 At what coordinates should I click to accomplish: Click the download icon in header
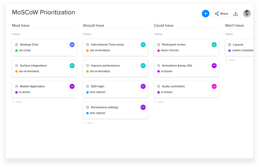[235, 14]
